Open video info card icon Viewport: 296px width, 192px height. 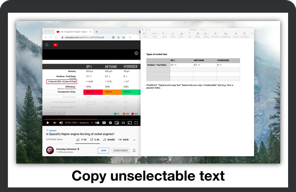[136, 53]
